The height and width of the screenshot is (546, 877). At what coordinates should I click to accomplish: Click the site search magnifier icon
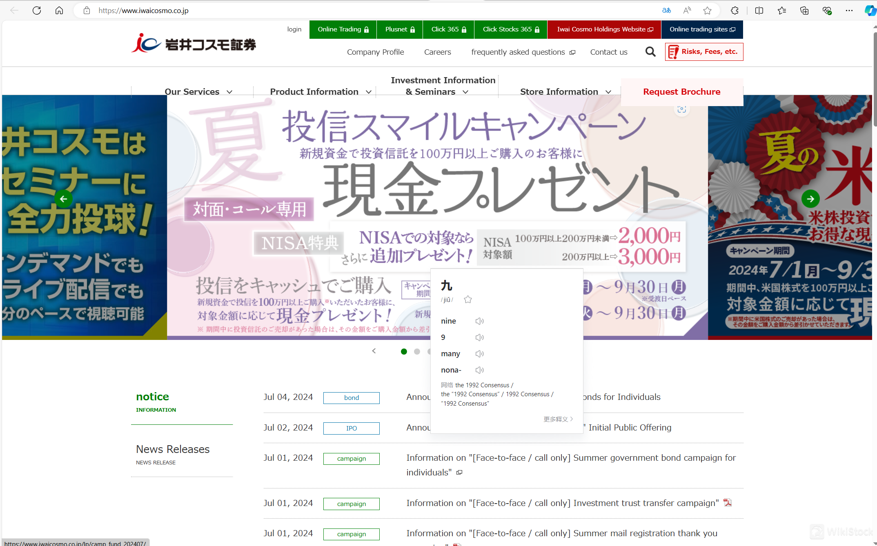tap(650, 52)
